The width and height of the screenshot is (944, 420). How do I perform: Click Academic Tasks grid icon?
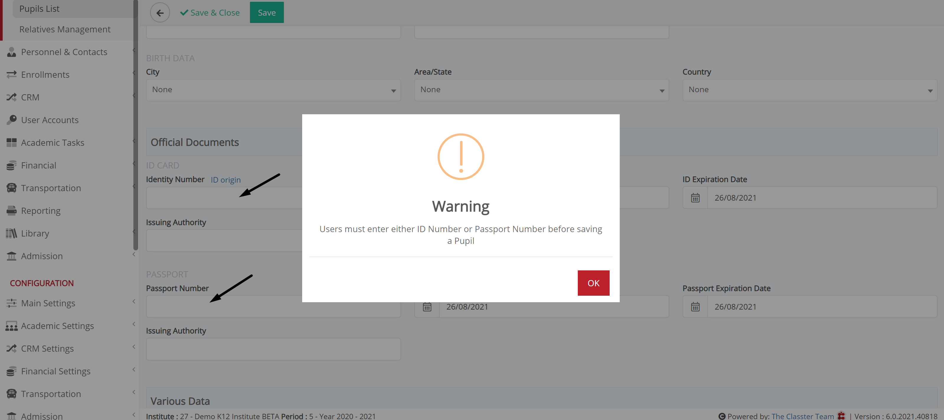(x=11, y=143)
